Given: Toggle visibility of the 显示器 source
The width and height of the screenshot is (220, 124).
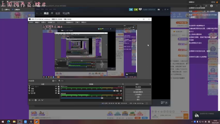Looking at the screenshot, I should click(56, 93).
